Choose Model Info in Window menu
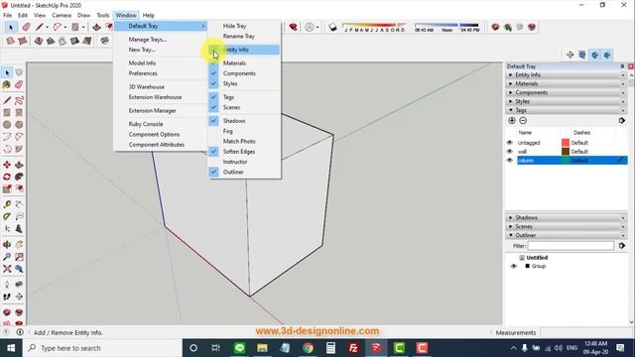The width and height of the screenshot is (635, 357). coord(142,63)
